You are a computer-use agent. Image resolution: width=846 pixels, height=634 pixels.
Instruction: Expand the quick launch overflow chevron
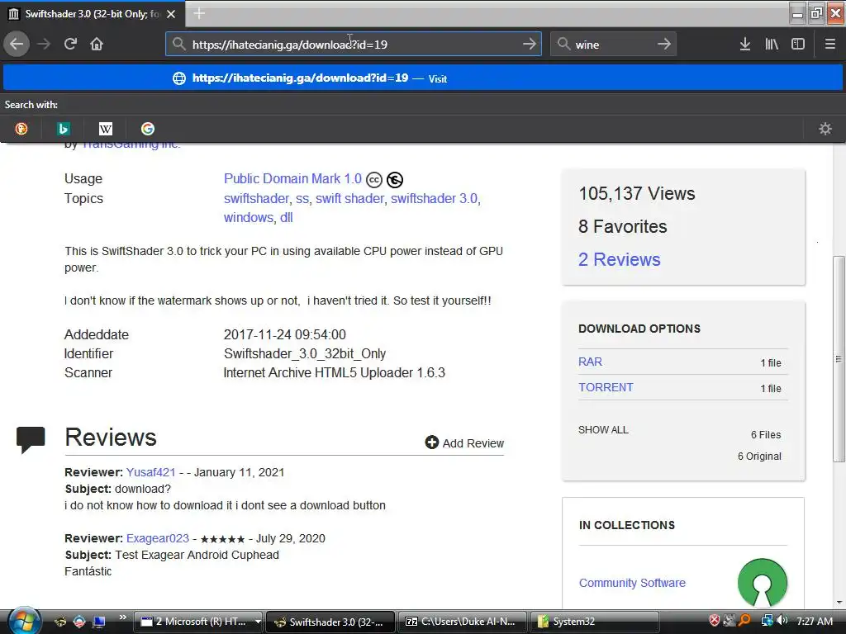122,617
